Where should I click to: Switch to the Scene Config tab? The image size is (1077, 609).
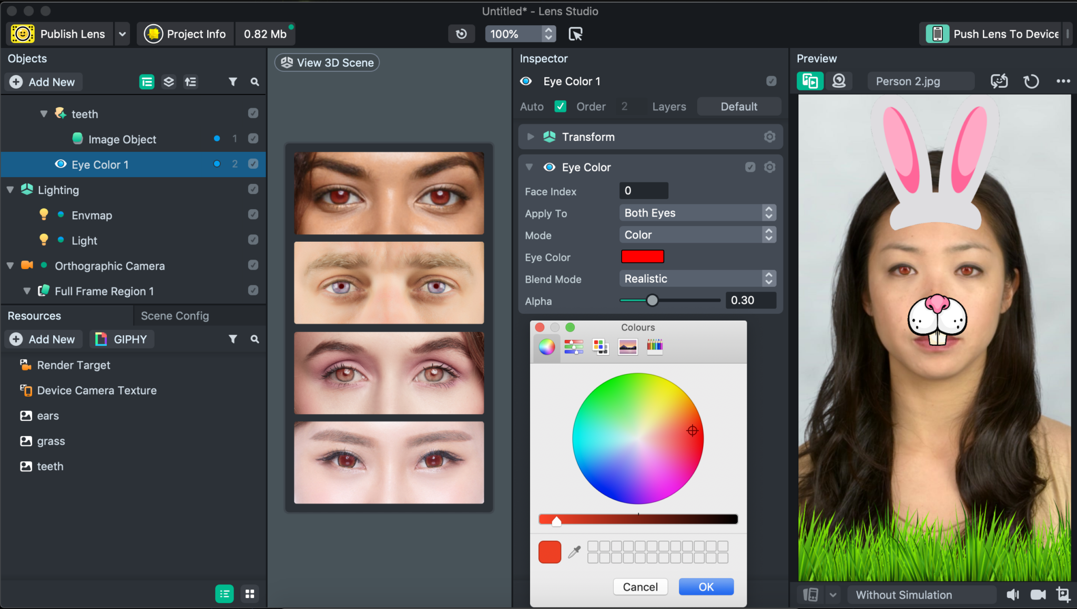175,315
